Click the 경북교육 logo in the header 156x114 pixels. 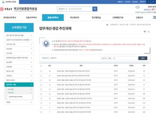tap(6, 9)
